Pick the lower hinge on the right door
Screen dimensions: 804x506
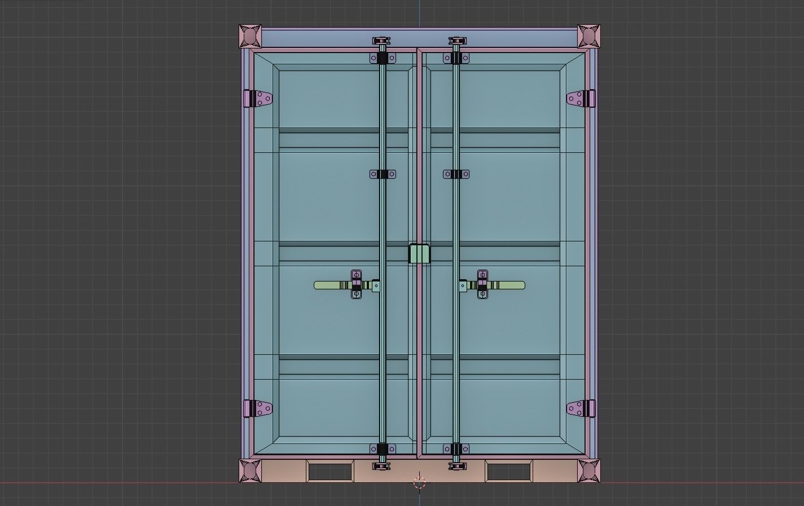click(581, 408)
